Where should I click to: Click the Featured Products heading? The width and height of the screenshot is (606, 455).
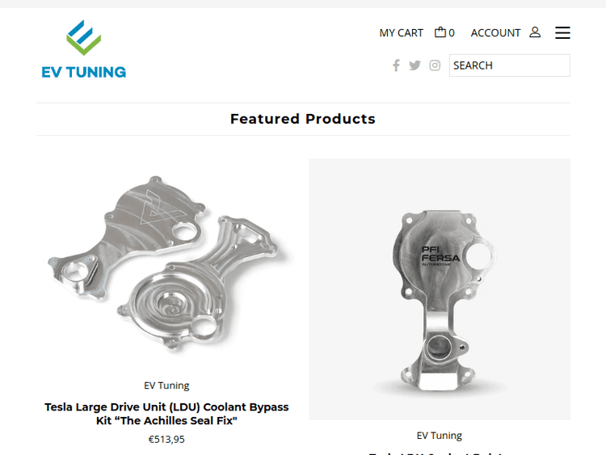(x=303, y=119)
